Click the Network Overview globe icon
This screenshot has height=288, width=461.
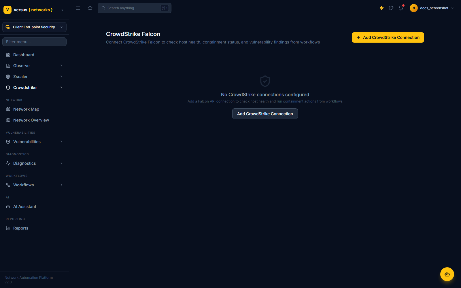pos(8,120)
